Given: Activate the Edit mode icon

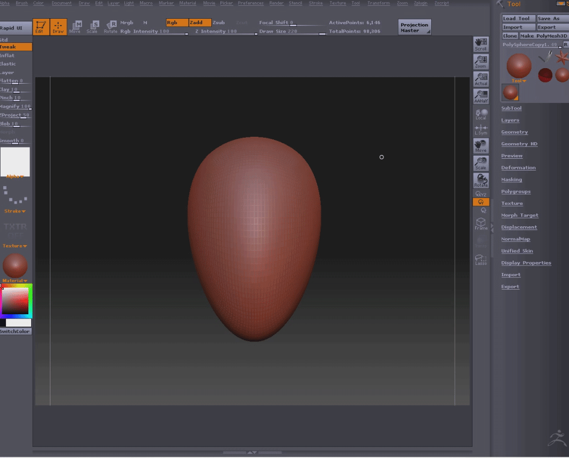Looking at the screenshot, I should [40, 27].
